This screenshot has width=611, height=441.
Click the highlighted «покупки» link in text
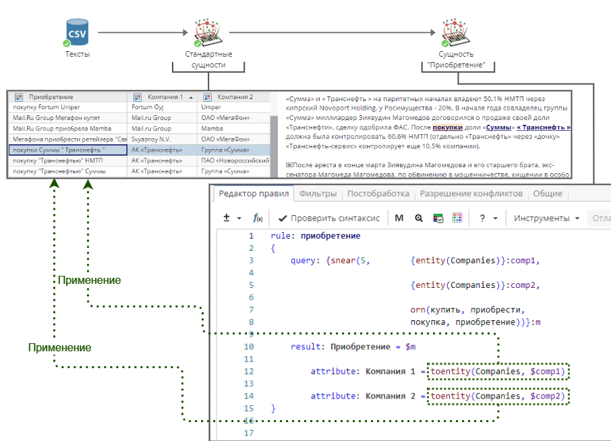point(447,127)
